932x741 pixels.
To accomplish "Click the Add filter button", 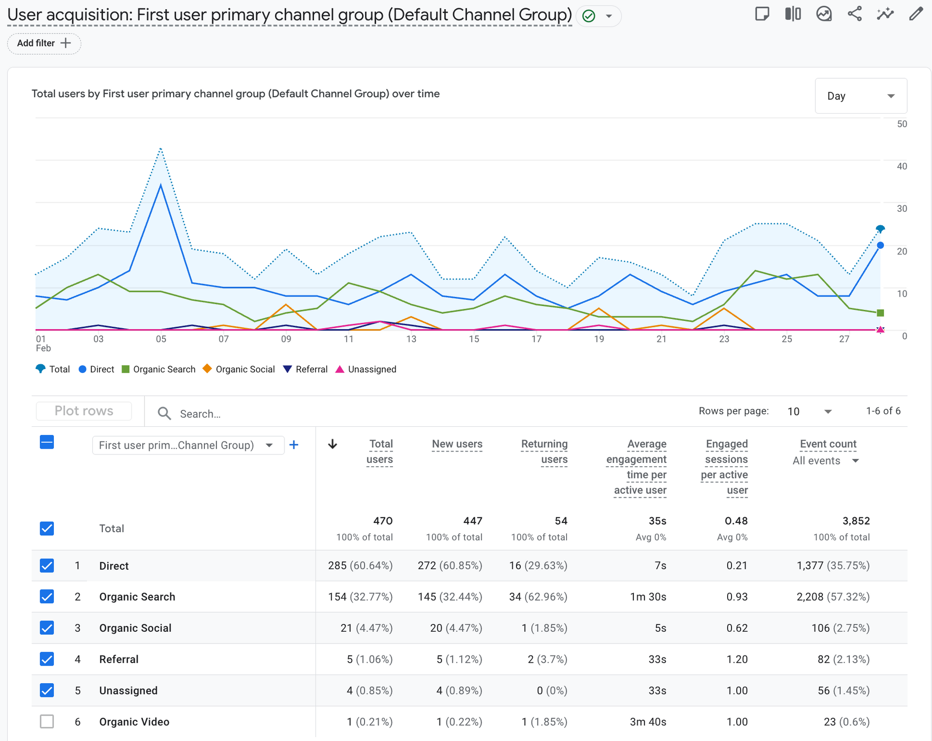I will coord(44,43).
